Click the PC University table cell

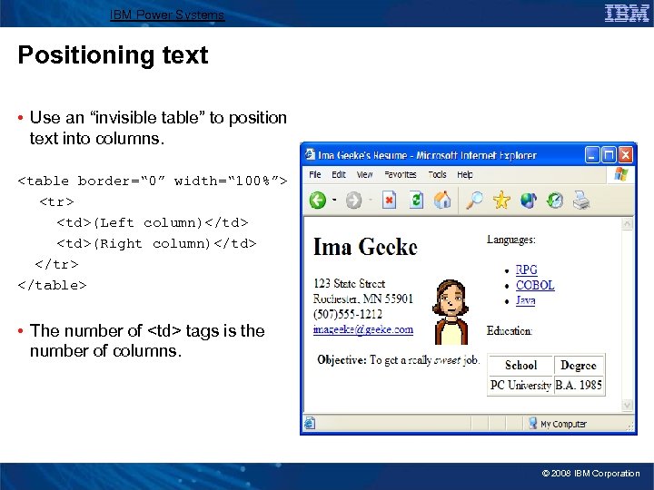tap(520, 385)
